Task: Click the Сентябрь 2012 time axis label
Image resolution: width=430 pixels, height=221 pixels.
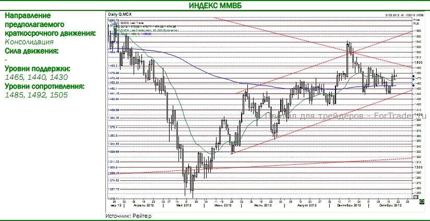Action: (x=349, y=205)
